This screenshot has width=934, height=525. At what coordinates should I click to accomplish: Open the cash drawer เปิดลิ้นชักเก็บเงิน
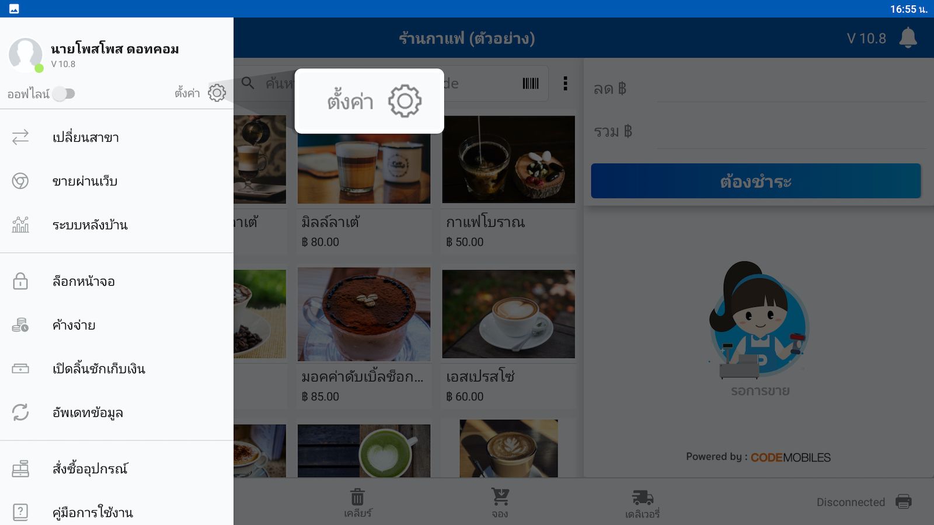(117, 369)
